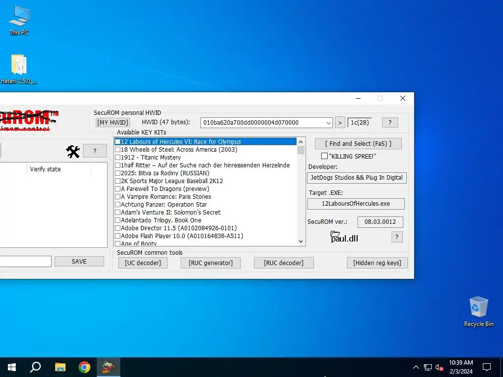Click the Verify state column header

point(58,169)
